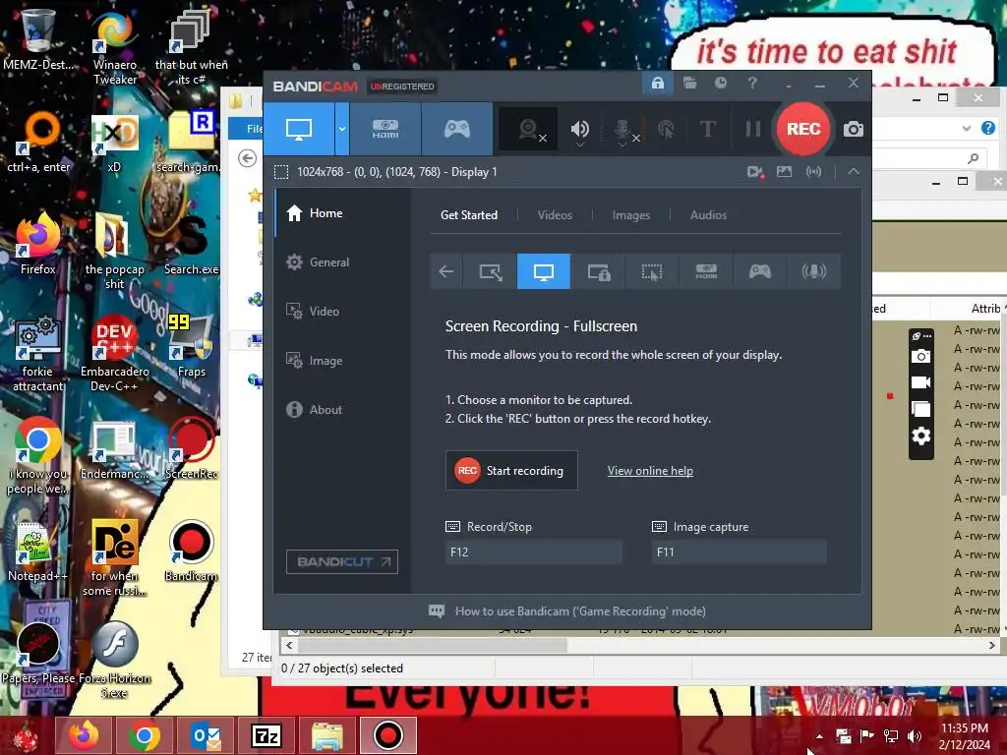Switch to the Get Started tab
Viewport: 1007px width, 755px height.
(x=469, y=215)
